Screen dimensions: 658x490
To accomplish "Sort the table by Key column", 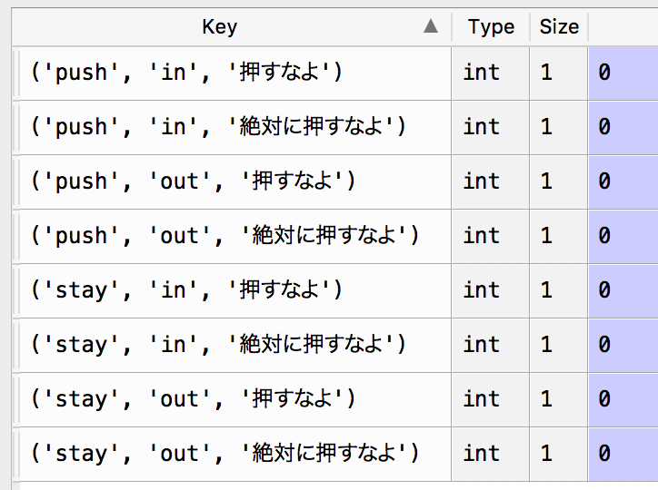I will (220, 27).
